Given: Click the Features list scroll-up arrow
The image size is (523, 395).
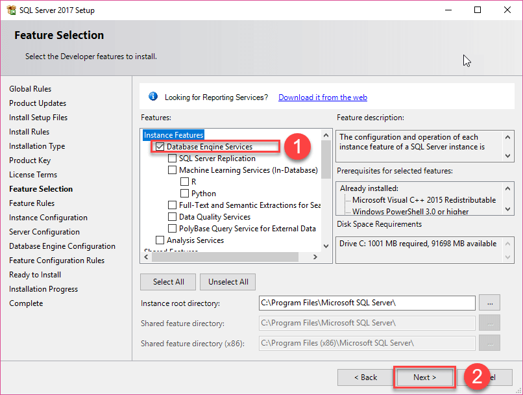Looking at the screenshot, I should pyautogui.click(x=326, y=137).
